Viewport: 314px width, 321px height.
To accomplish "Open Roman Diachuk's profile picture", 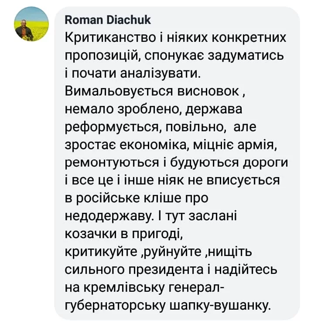I will tap(31, 24).
